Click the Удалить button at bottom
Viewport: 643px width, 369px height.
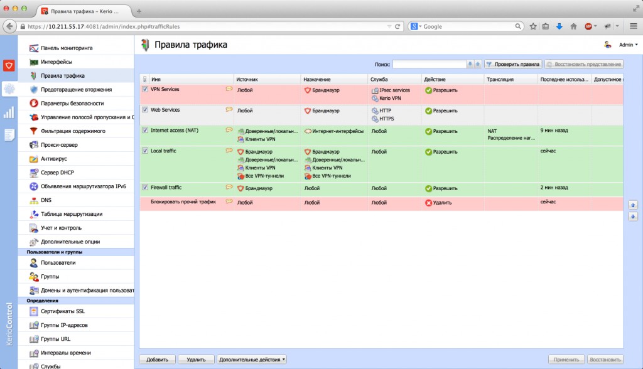pyautogui.click(x=196, y=360)
